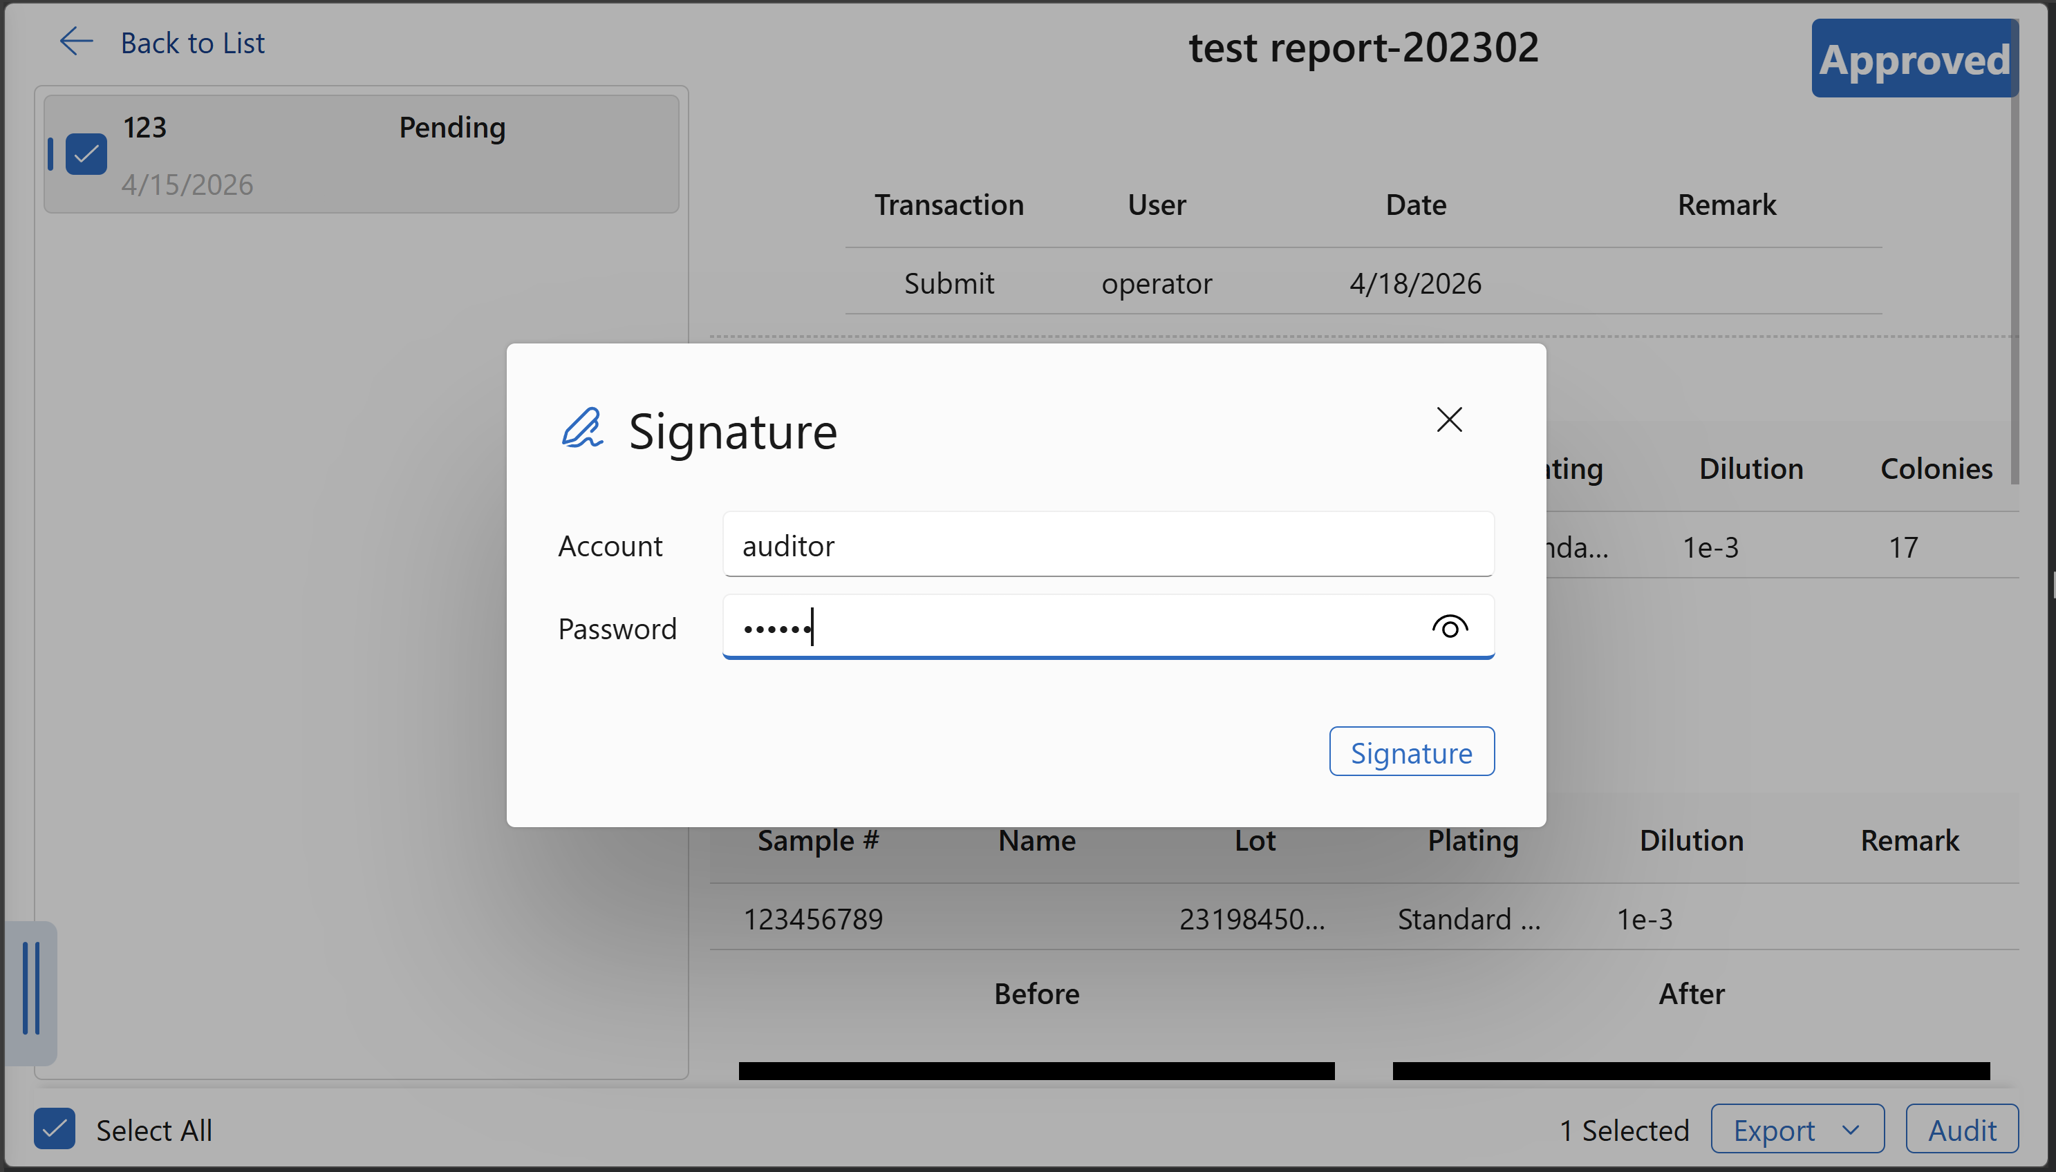
Task: Click the Sample # column header
Action: (818, 840)
